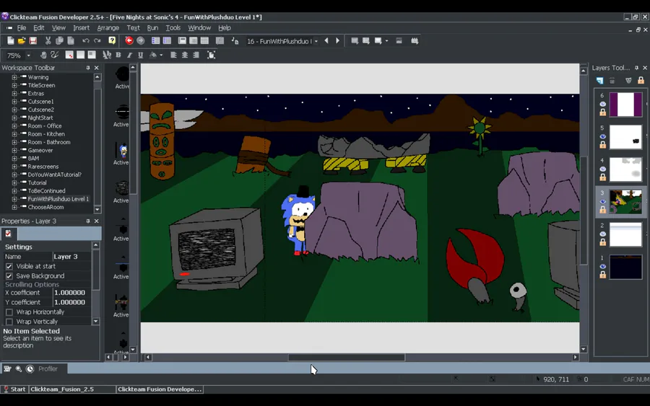Image resolution: width=650 pixels, height=406 pixels.
Task: Click the Open folder icon
Action: (x=22, y=40)
